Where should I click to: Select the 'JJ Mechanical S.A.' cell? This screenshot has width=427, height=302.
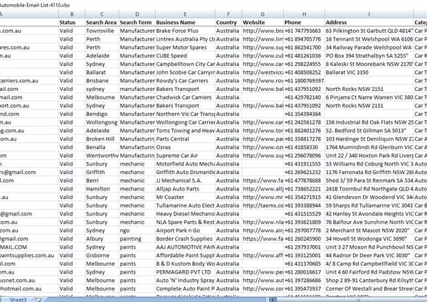[x=185, y=180]
